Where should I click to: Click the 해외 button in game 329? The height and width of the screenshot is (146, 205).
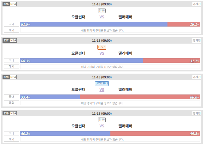tap(11, 139)
